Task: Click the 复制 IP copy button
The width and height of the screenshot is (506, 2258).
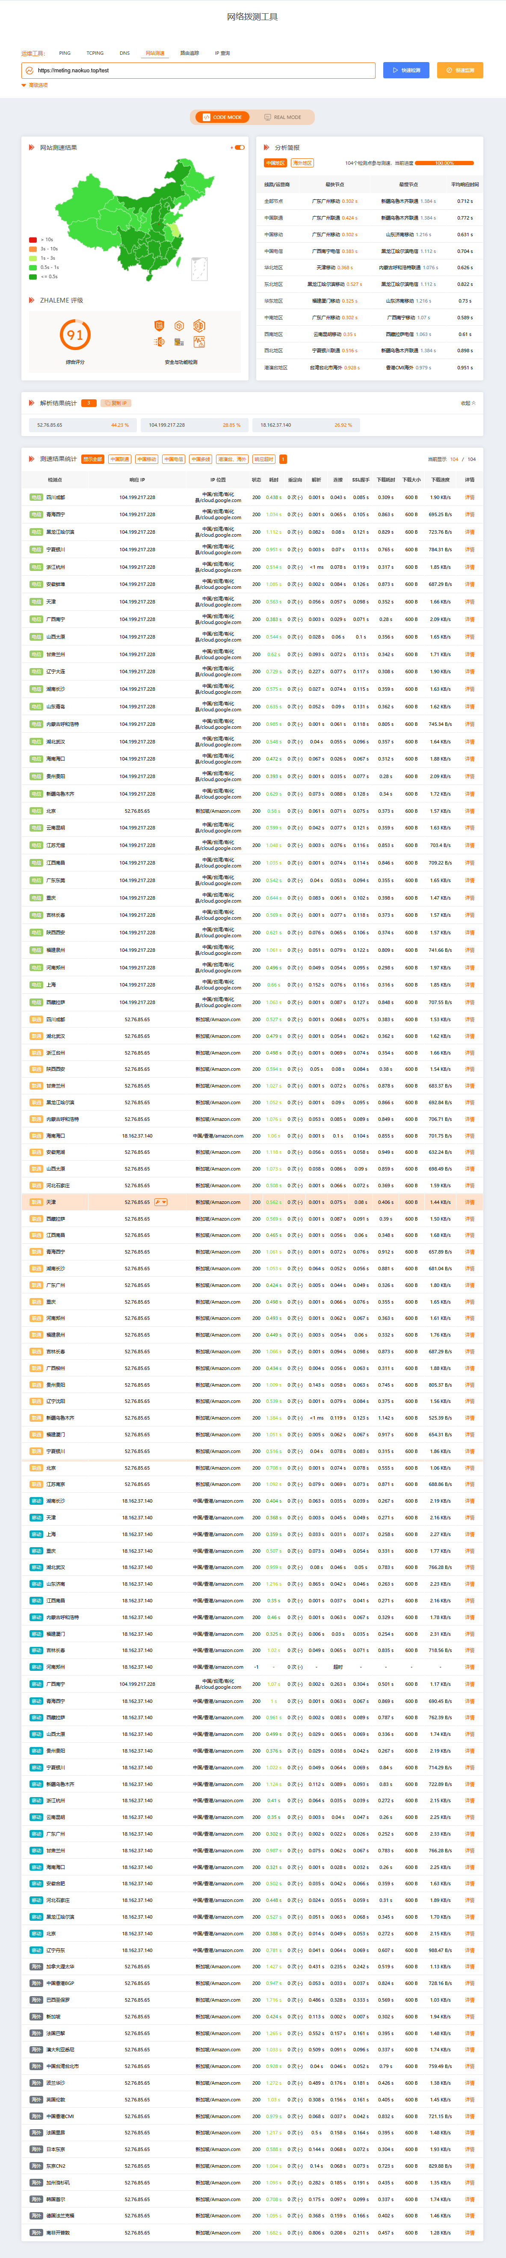Action: click(115, 403)
